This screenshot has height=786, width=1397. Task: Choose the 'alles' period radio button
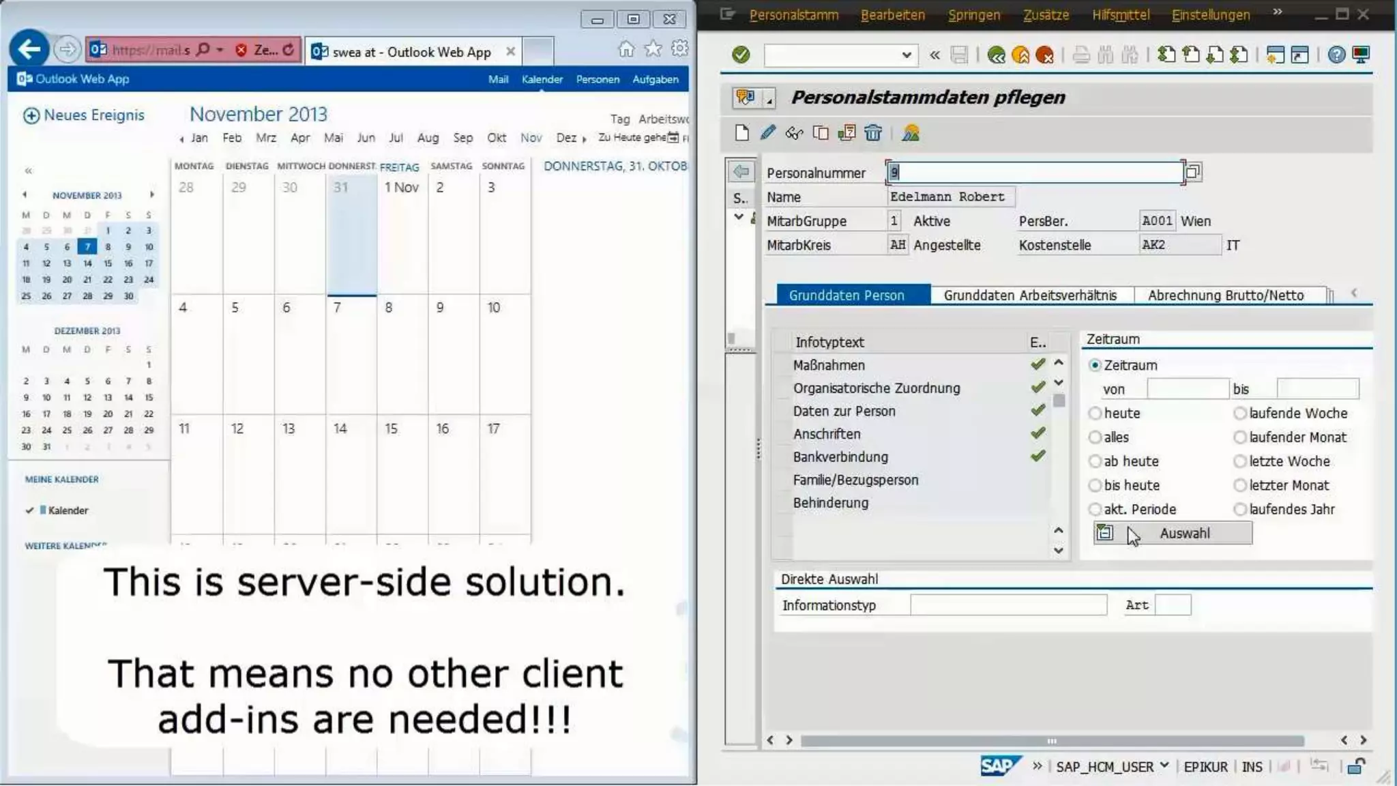coord(1095,437)
